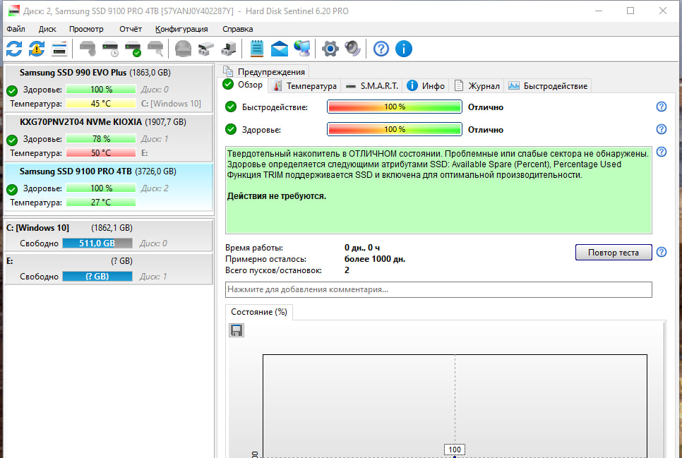Click the blue Refresh arrows toolbar icon

click(x=14, y=49)
